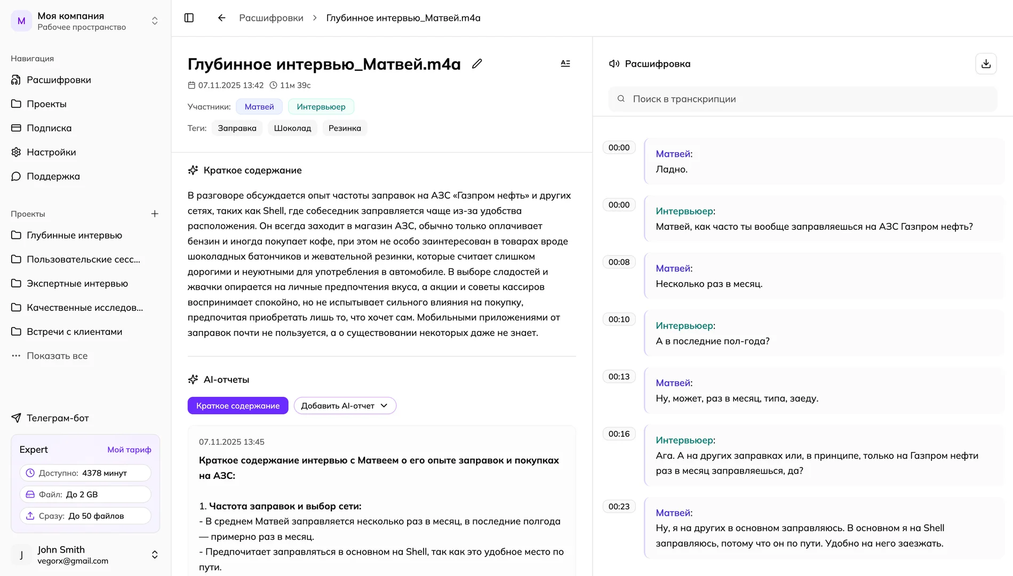1013x576 pixels.
Task: Download the transcript
Action: [x=986, y=63]
